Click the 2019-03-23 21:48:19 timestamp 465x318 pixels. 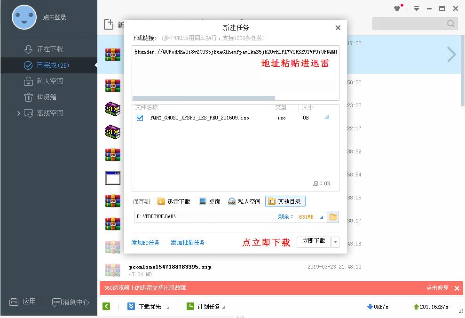click(334, 267)
